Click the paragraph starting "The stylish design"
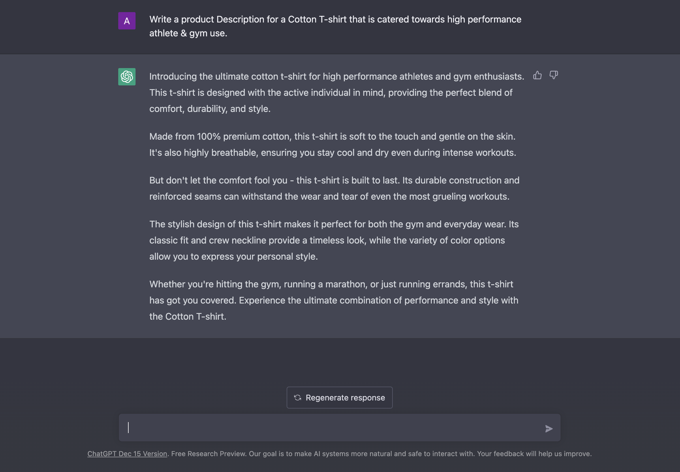This screenshot has height=472, width=680. [x=334, y=240]
